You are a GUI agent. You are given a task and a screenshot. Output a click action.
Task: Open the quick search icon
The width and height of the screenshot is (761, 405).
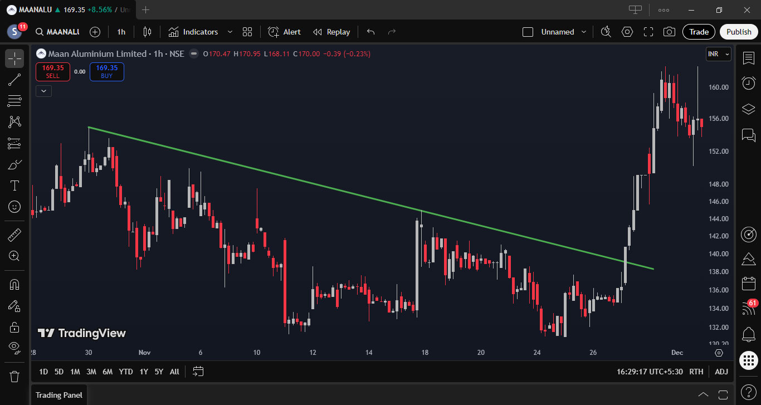pyautogui.click(x=606, y=32)
